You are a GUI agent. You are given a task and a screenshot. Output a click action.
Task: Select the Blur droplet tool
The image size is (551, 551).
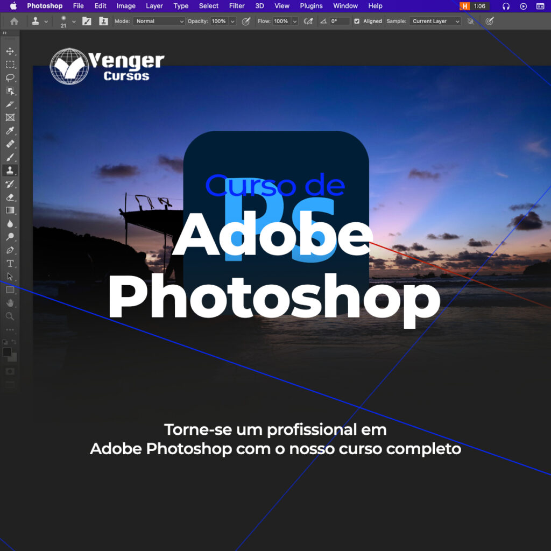point(10,223)
